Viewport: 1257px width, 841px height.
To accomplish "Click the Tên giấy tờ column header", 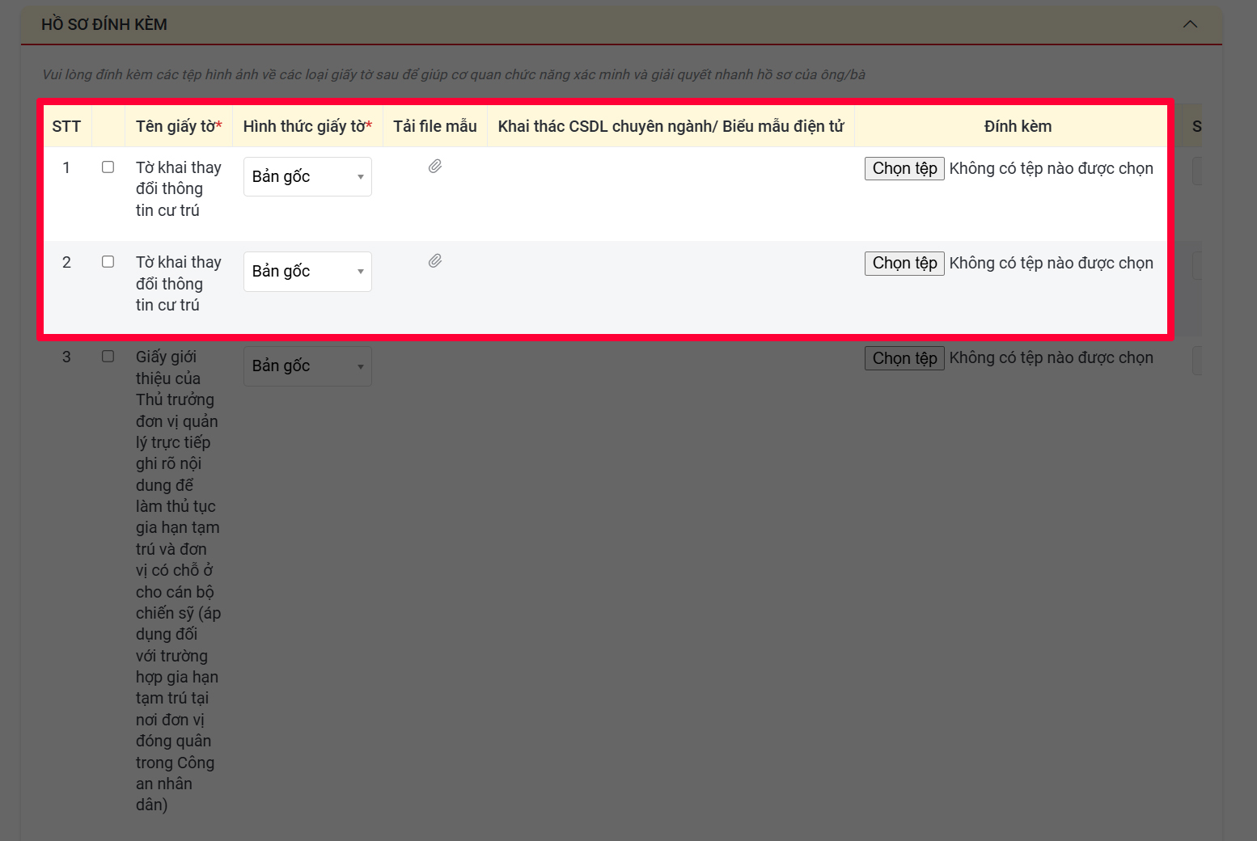I will pos(178,126).
